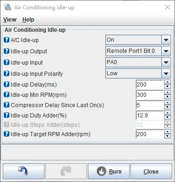Open help icon beside Idle-up Input
The width and height of the screenshot is (175, 182).
pos(7,62)
